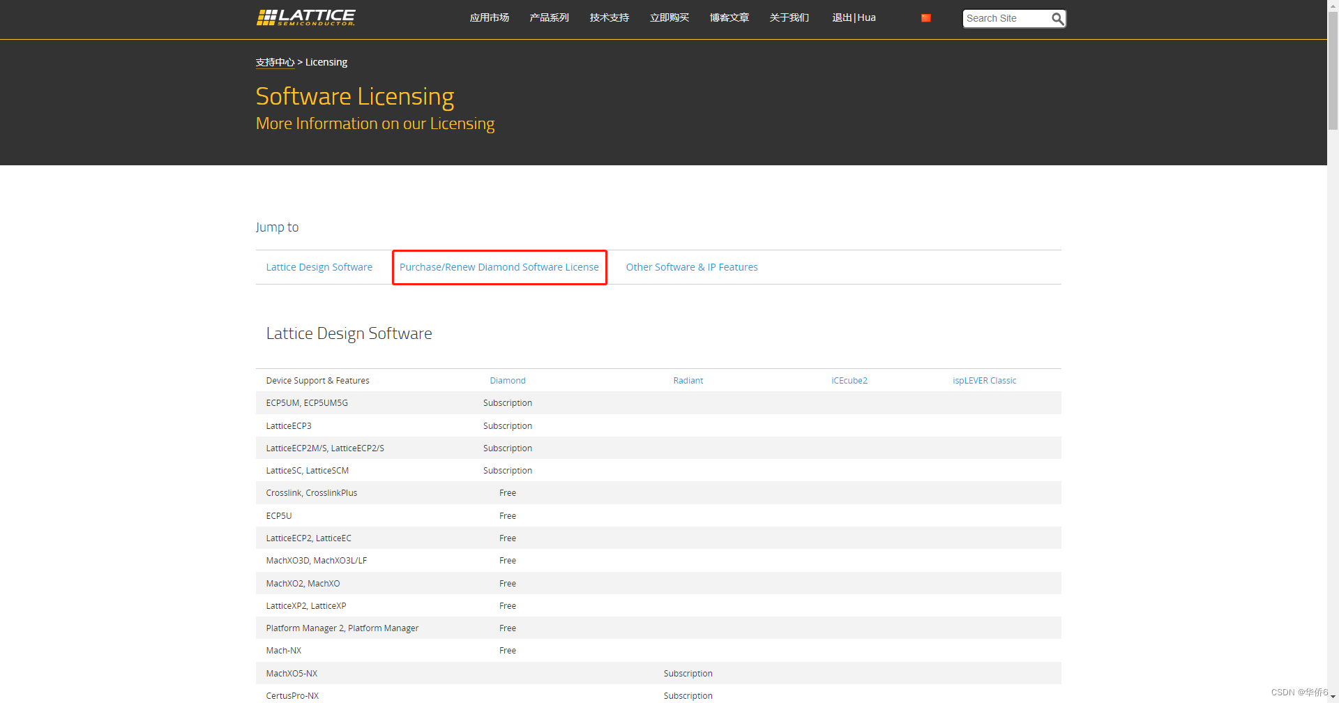Go to 支持中心 breadcrumb link
The image size is (1339, 703).
coord(275,62)
